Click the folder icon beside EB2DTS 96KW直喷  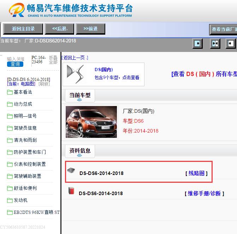pyautogui.click(x=10, y=212)
